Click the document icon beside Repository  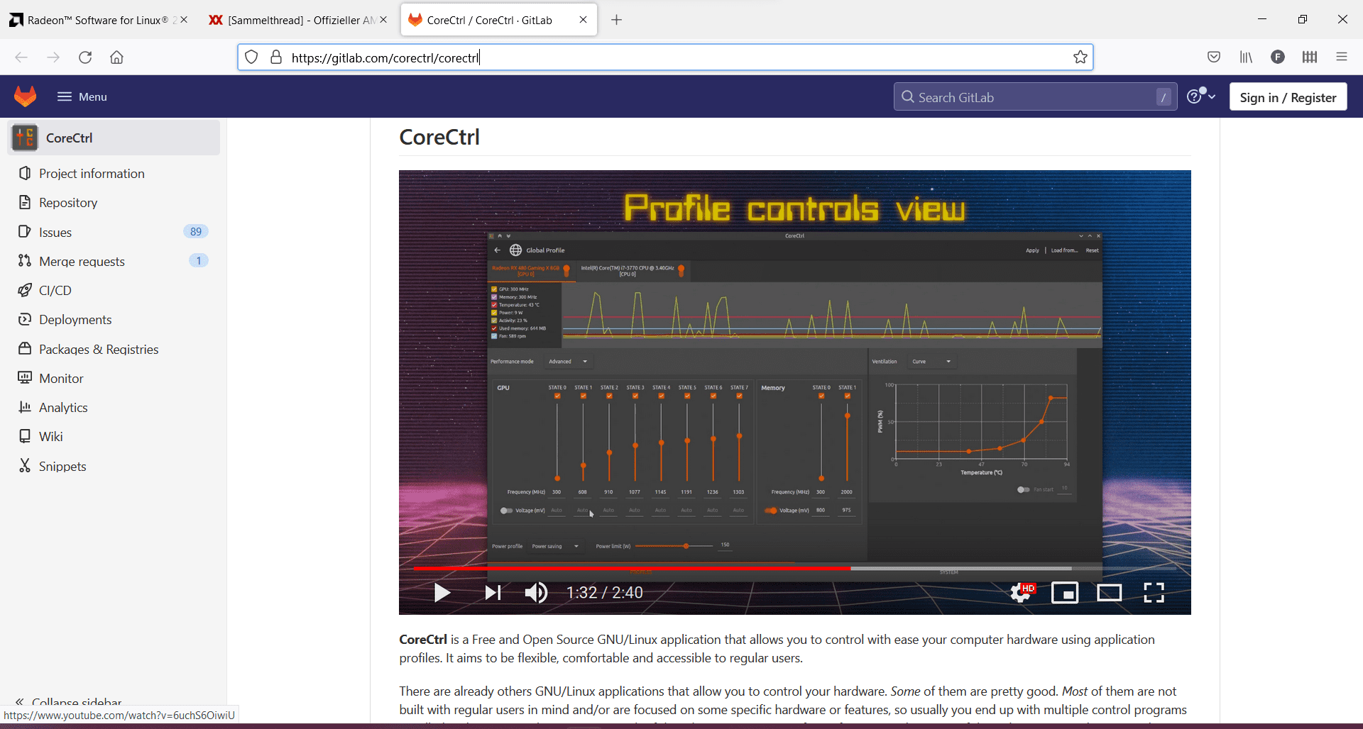[25, 202]
